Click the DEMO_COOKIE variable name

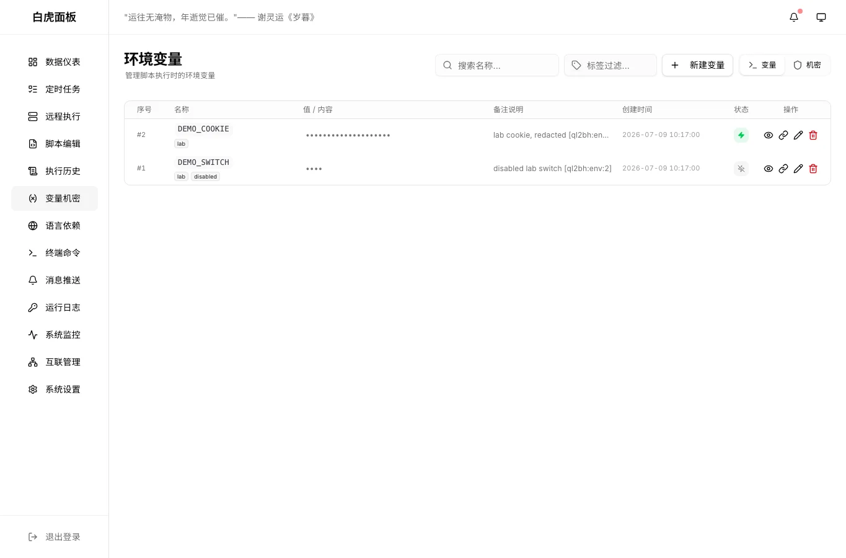click(x=203, y=129)
